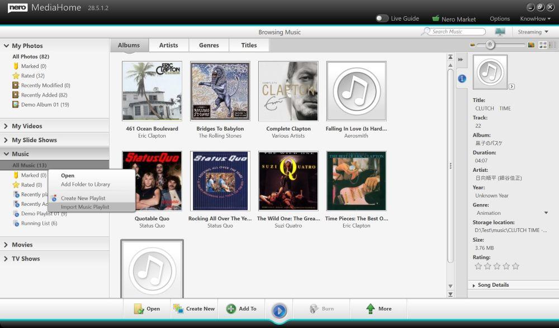Click the blue Play button

click(279, 311)
